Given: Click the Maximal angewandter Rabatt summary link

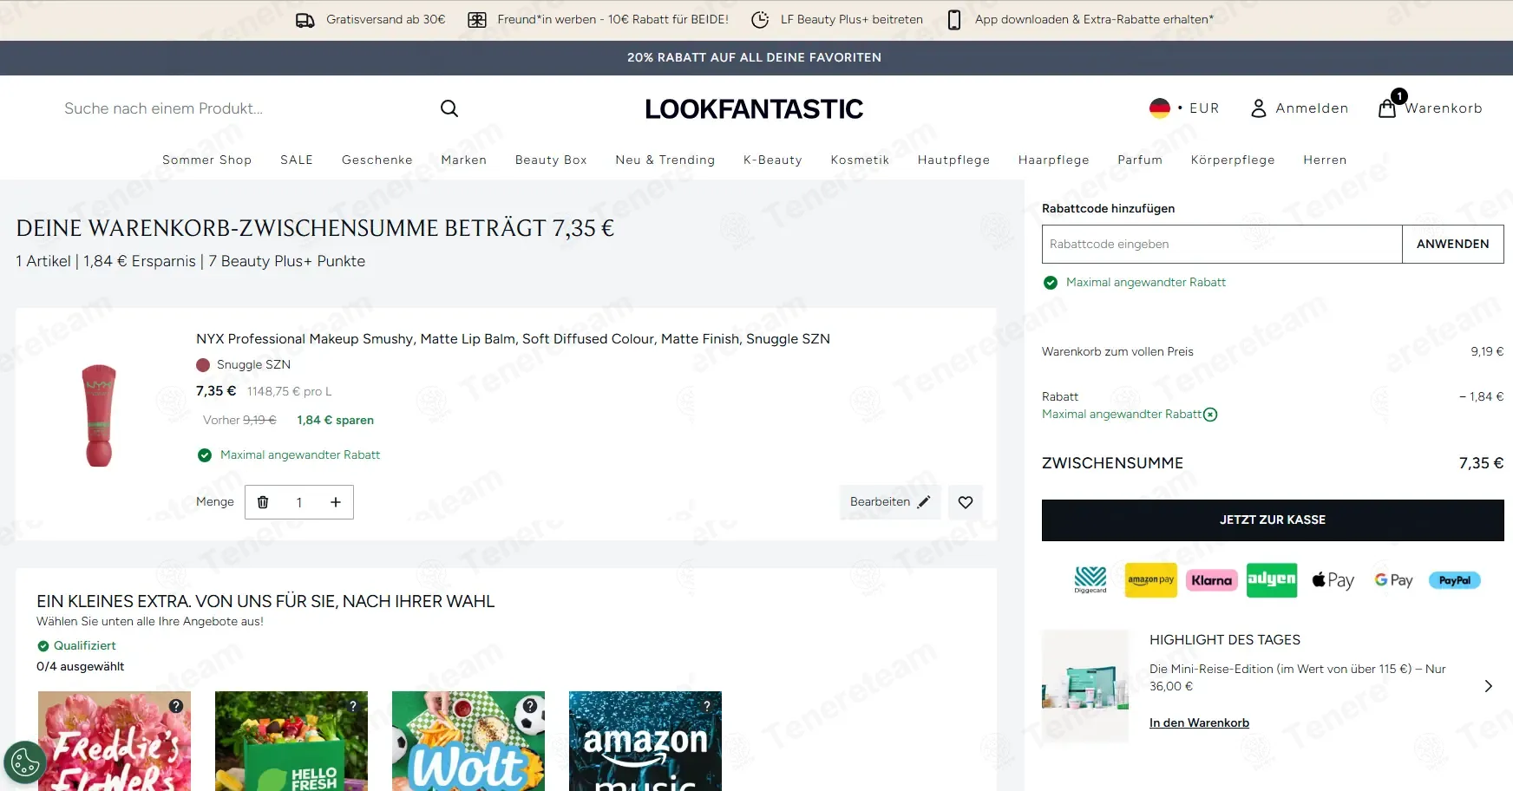Looking at the screenshot, I should pos(1122,415).
